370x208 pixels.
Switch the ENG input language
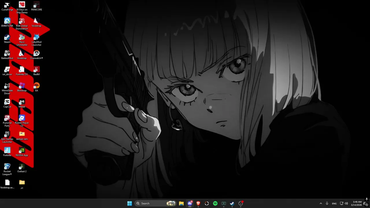coord(334,203)
